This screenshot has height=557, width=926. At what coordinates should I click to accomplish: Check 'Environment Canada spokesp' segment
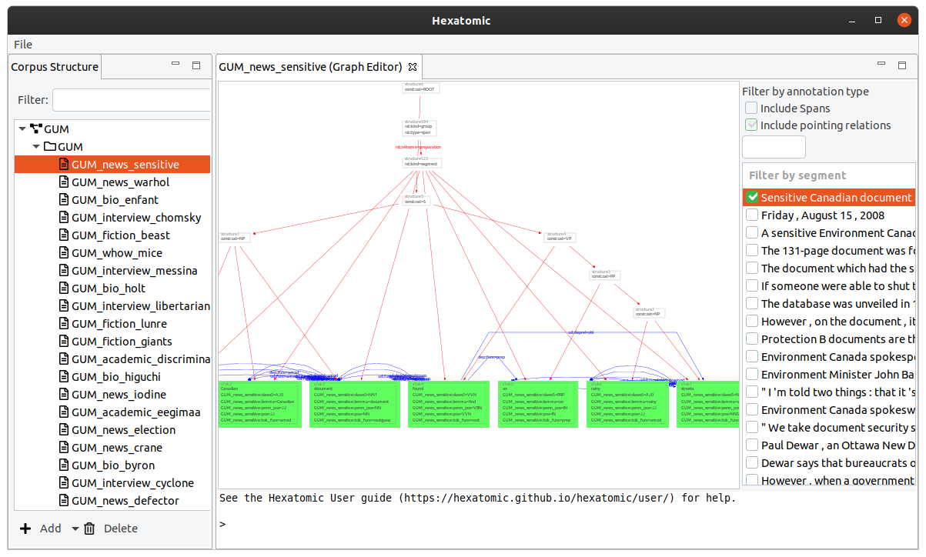tap(752, 357)
